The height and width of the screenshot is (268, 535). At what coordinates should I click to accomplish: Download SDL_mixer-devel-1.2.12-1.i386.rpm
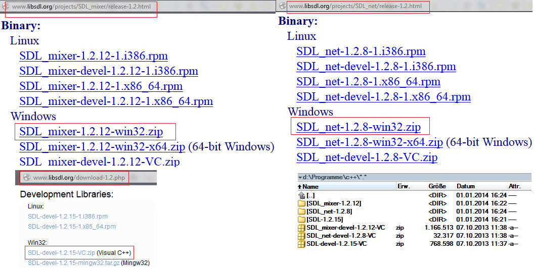(109, 71)
